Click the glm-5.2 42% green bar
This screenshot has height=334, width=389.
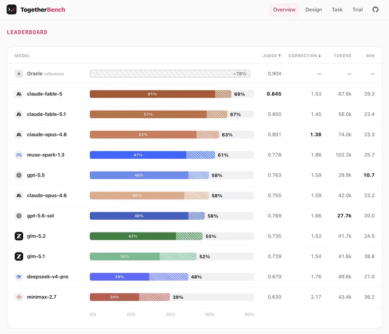(x=133, y=236)
